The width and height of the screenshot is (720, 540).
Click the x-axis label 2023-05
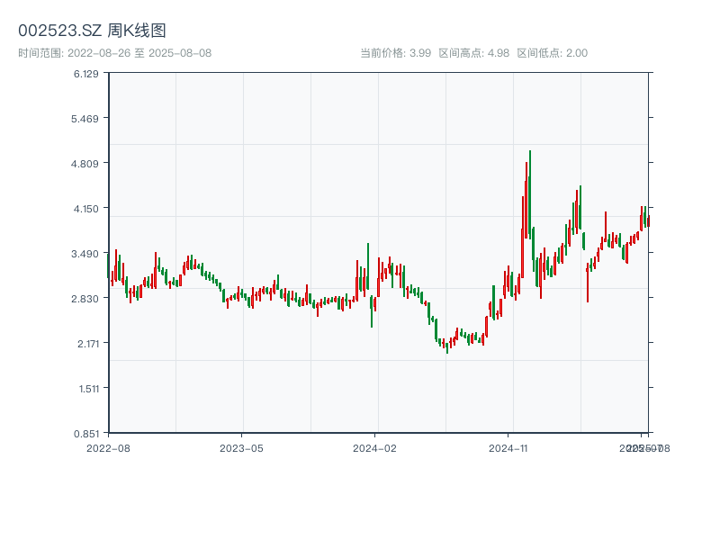[x=241, y=448]
